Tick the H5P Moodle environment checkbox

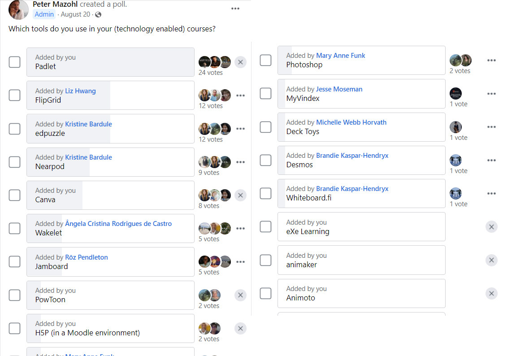[14, 329]
